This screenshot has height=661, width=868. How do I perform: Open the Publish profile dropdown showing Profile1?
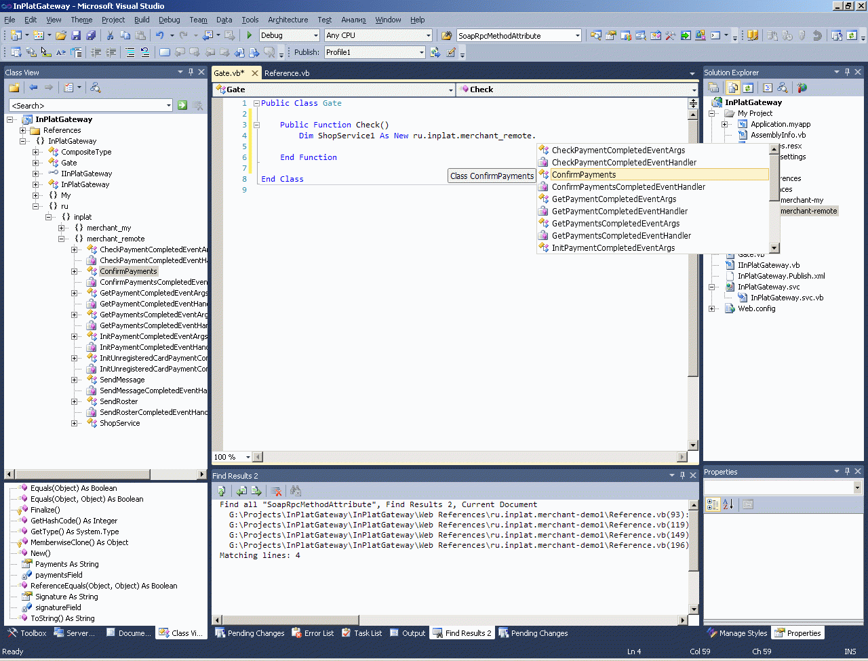(x=421, y=52)
